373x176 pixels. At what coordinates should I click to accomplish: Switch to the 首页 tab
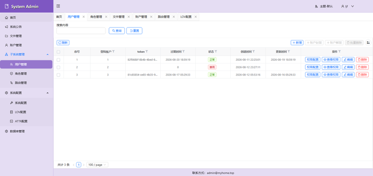[59, 17]
